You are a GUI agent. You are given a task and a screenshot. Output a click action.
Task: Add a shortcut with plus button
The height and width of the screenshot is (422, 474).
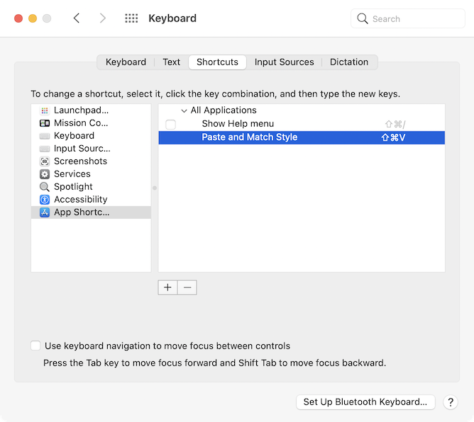[x=167, y=287]
